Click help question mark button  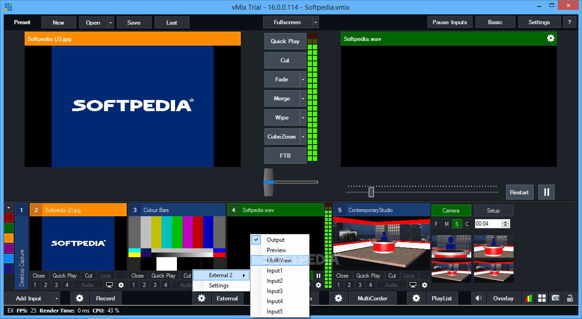pos(569,22)
